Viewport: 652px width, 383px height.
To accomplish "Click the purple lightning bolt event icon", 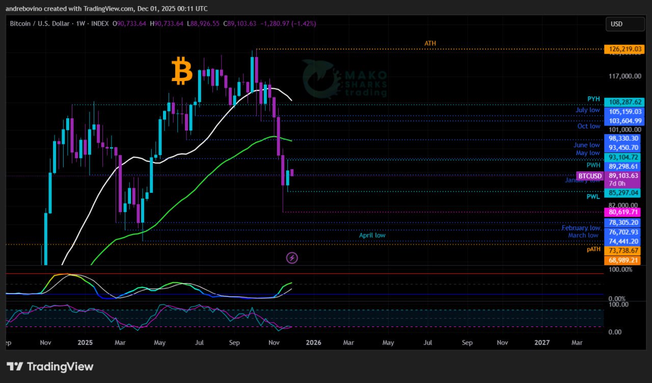I will pos(292,258).
